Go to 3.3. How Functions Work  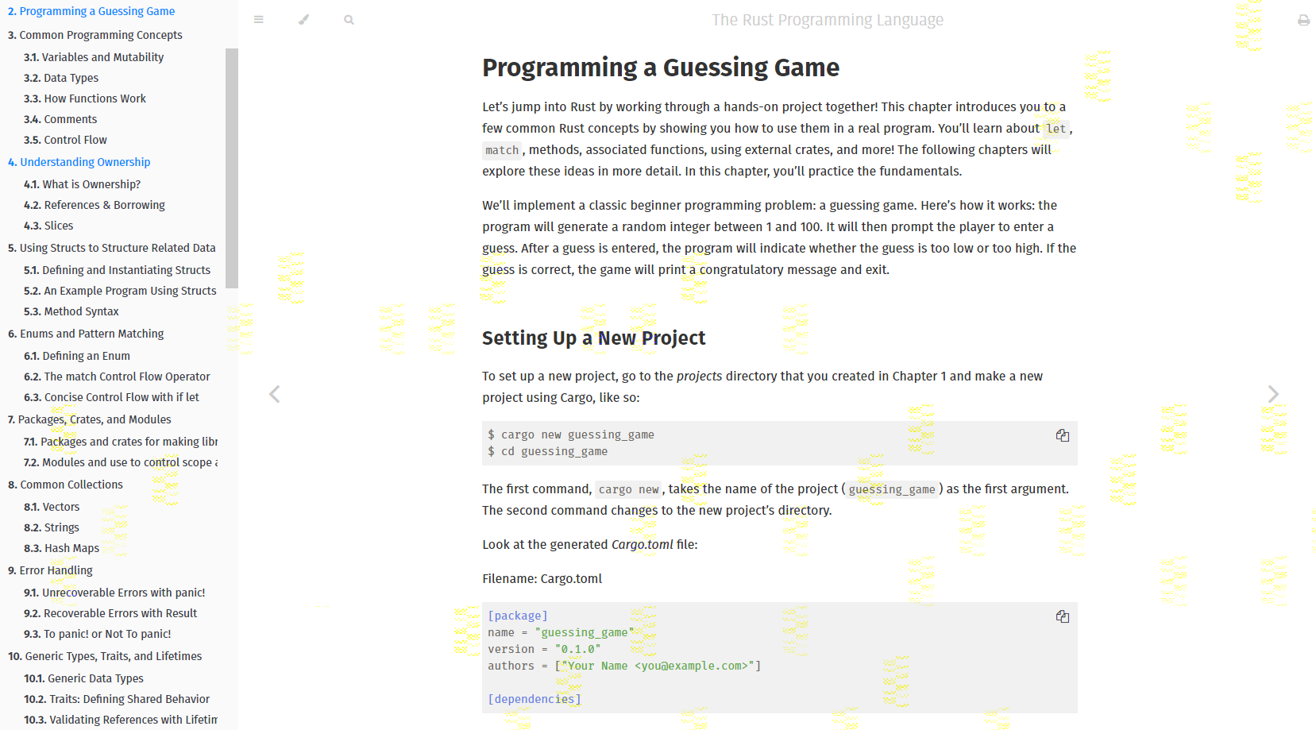85,98
